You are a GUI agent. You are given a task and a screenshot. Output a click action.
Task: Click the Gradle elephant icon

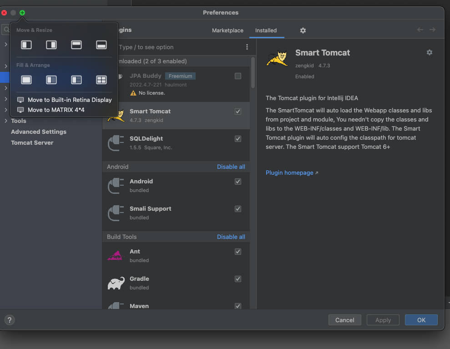[116, 283]
